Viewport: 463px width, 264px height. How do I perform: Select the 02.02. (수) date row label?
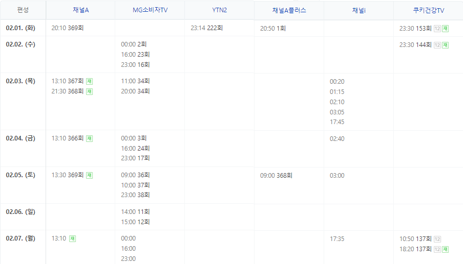(x=20, y=44)
